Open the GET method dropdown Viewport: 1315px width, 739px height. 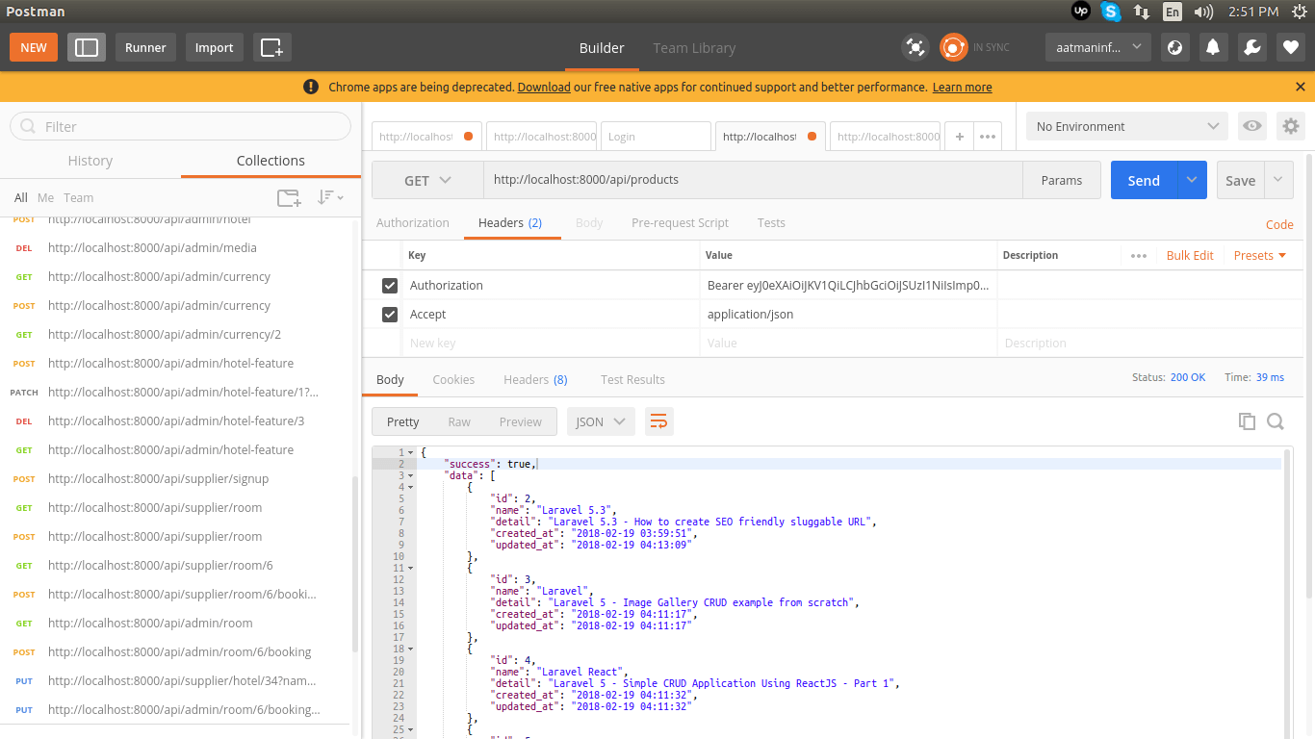[427, 180]
